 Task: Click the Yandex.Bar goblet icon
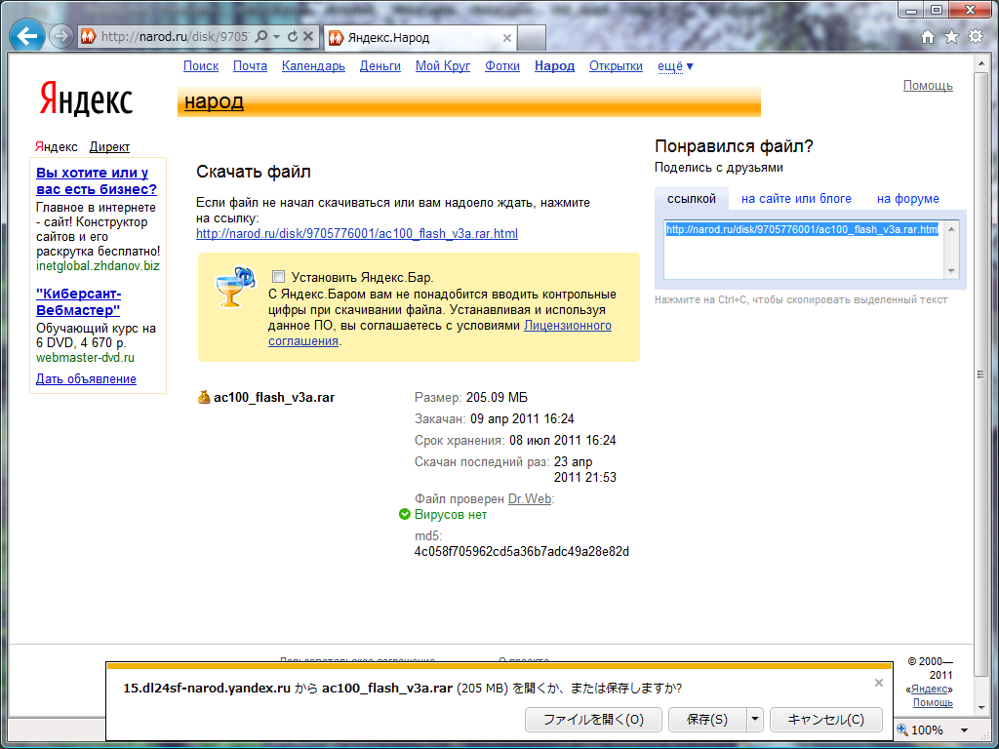234,288
